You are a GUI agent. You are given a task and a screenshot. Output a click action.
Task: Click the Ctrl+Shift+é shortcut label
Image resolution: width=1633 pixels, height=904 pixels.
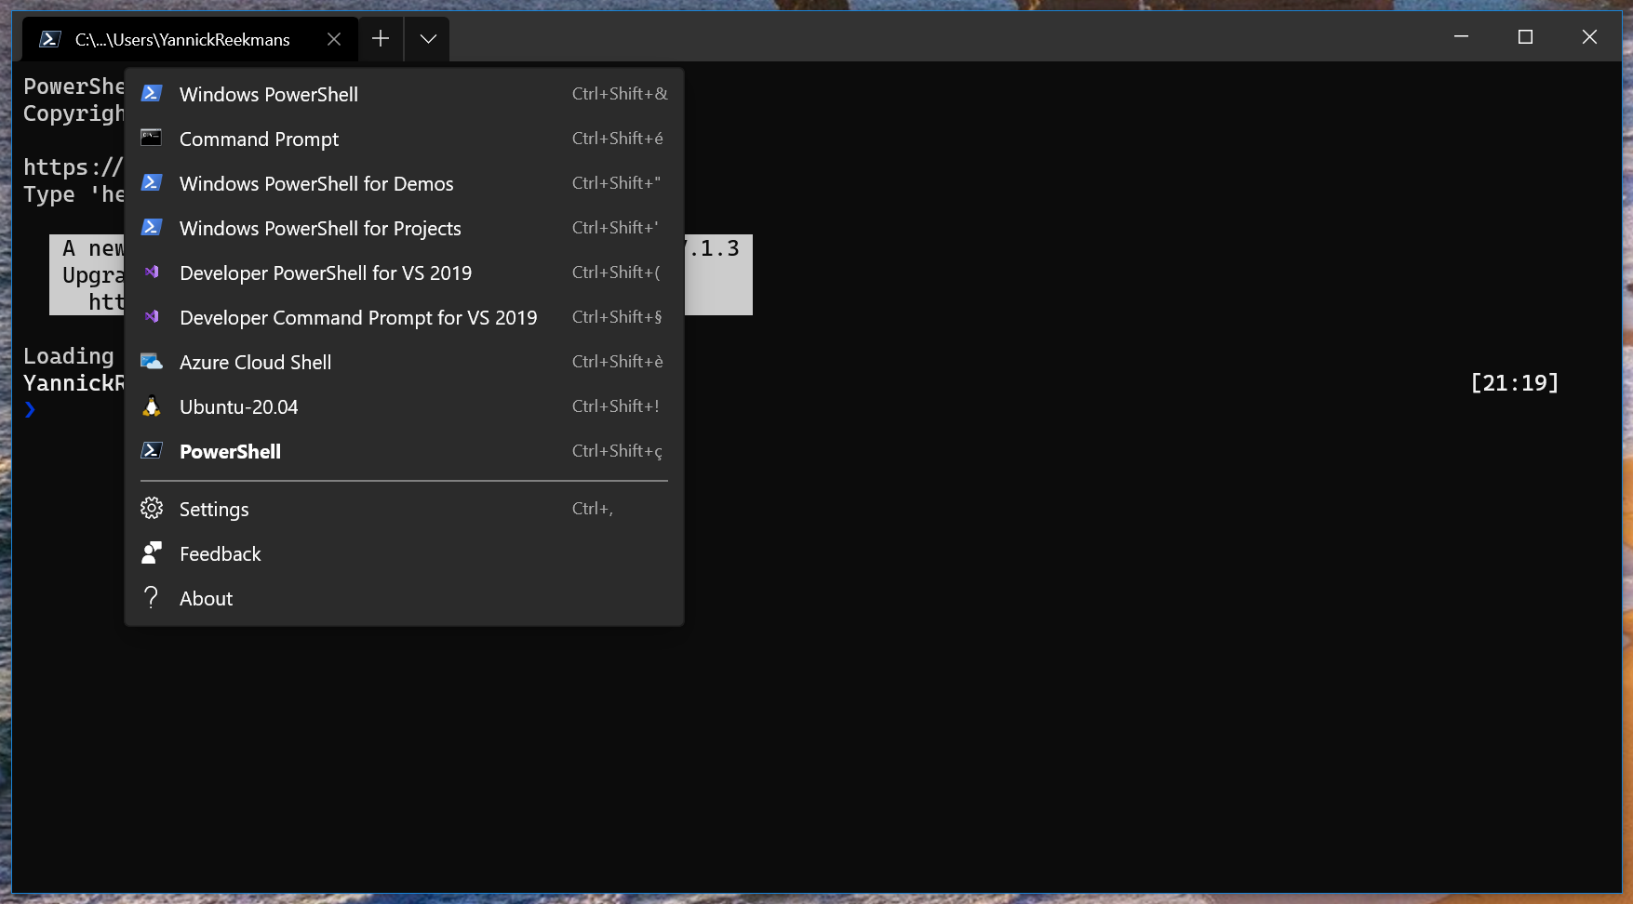[x=618, y=139]
